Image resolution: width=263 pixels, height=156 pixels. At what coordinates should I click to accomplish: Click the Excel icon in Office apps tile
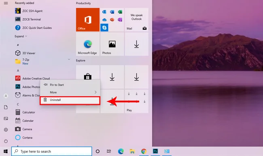[120, 12]
